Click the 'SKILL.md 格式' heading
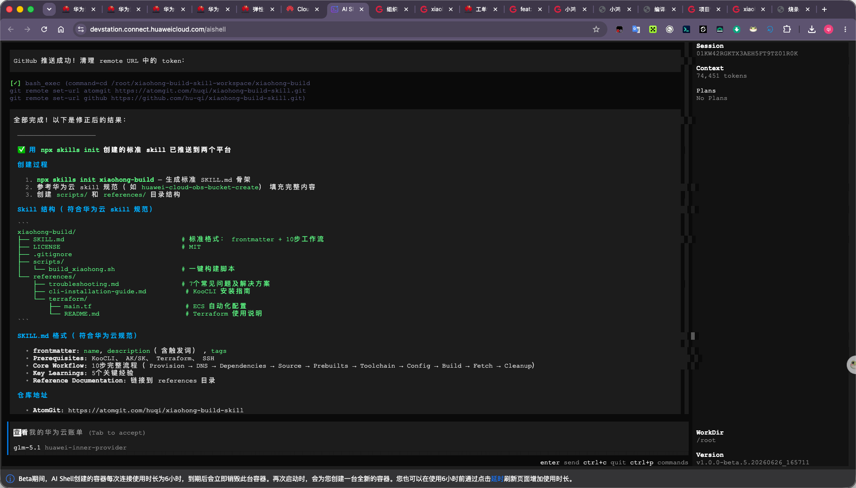 (x=77, y=336)
